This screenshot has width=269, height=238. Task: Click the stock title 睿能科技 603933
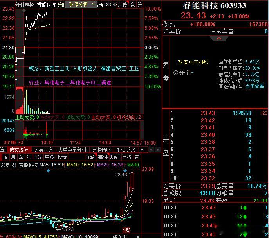(215, 5)
